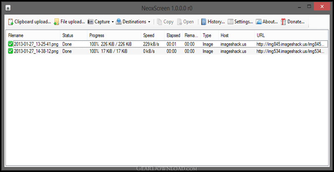Open the Settings... label

(243, 22)
